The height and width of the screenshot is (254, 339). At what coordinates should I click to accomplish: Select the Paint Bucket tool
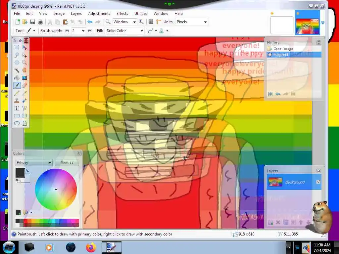(x=17, y=78)
